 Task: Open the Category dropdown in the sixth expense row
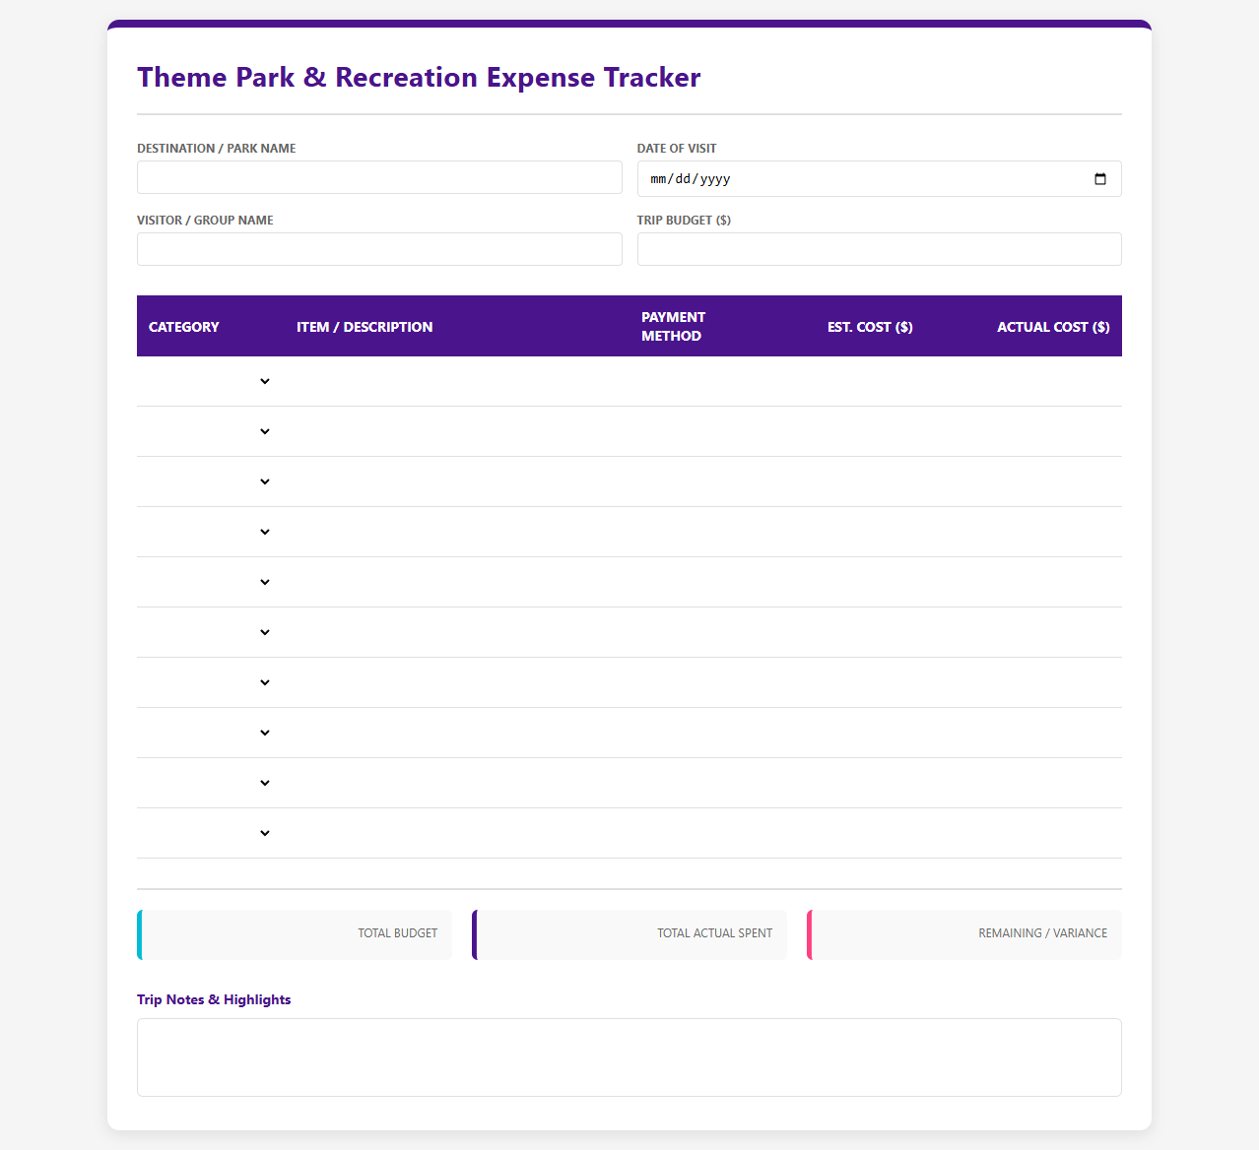[210, 632]
